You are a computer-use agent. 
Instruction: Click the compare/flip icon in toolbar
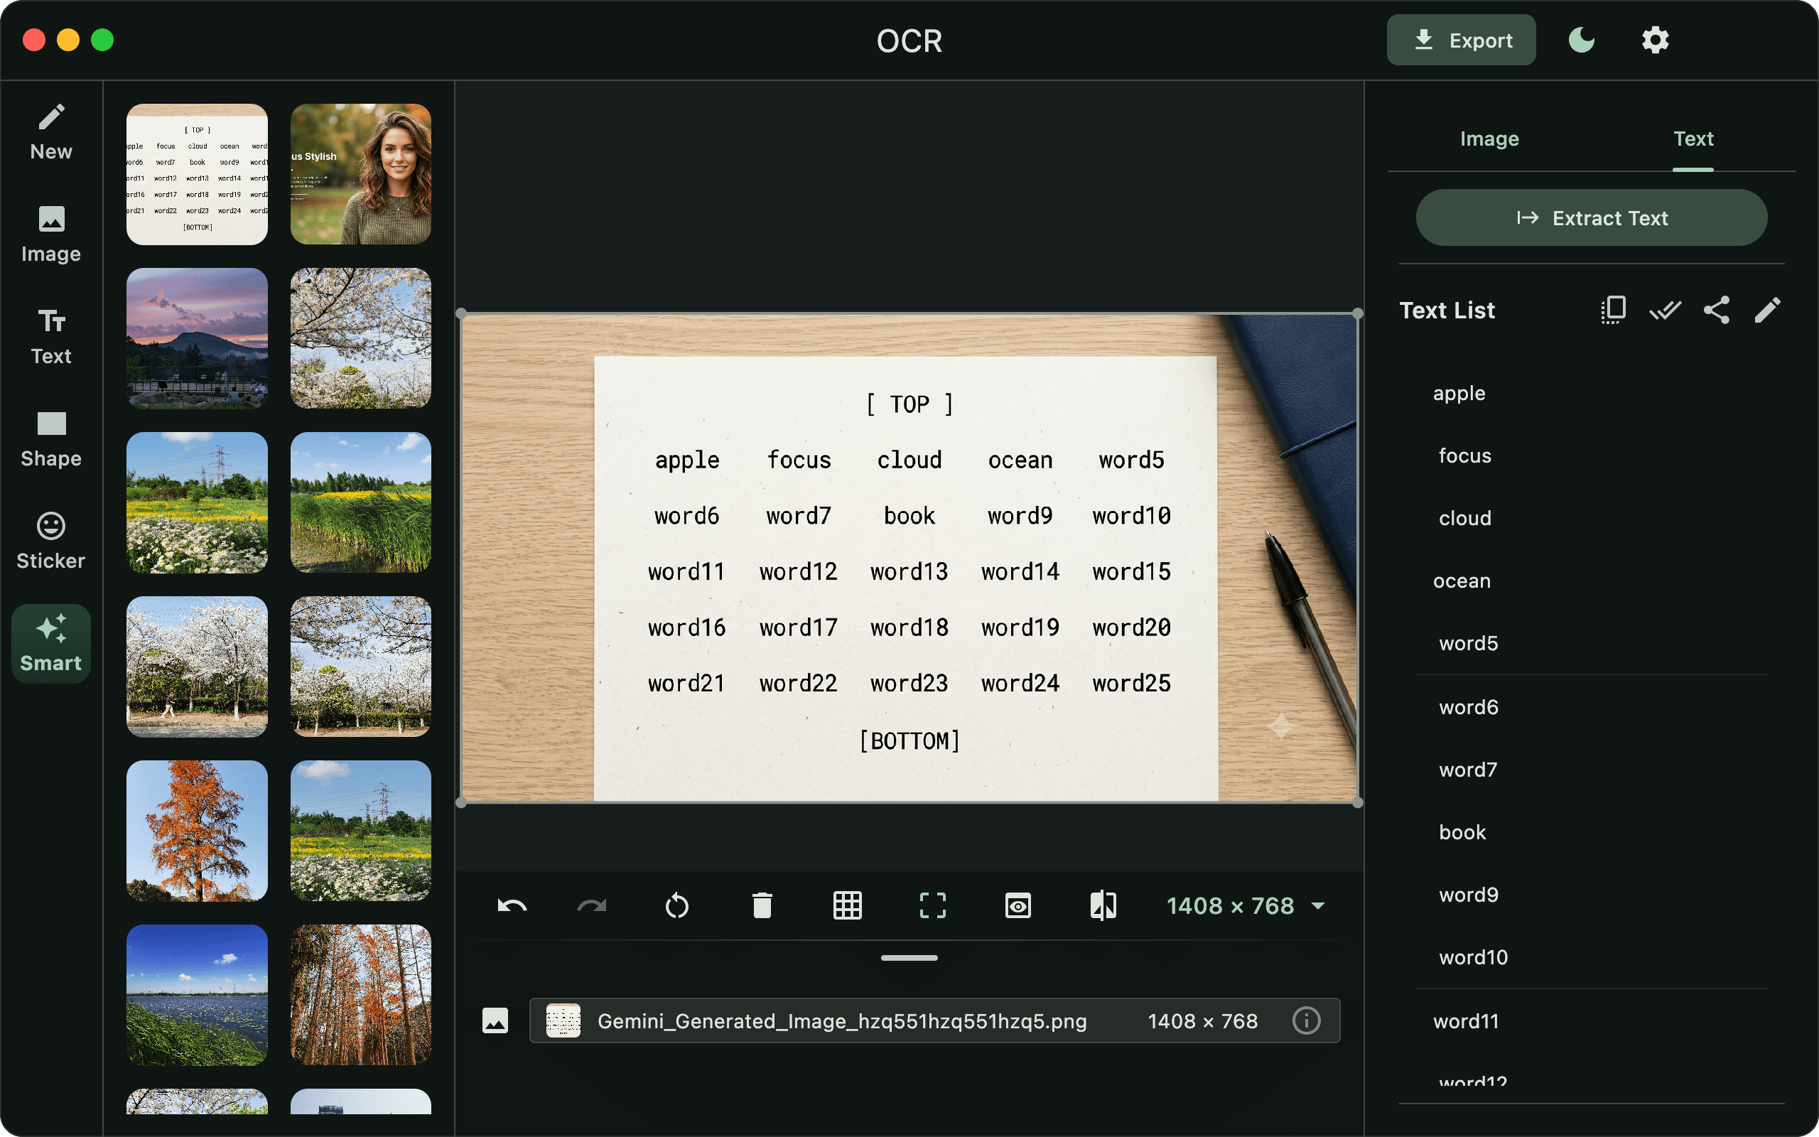click(1103, 905)
